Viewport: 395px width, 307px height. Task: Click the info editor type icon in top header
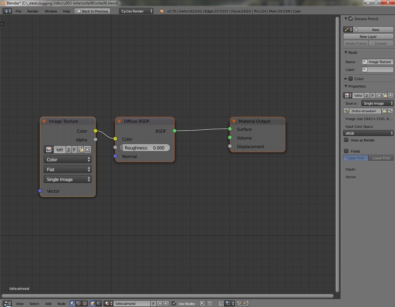point(7,11)
